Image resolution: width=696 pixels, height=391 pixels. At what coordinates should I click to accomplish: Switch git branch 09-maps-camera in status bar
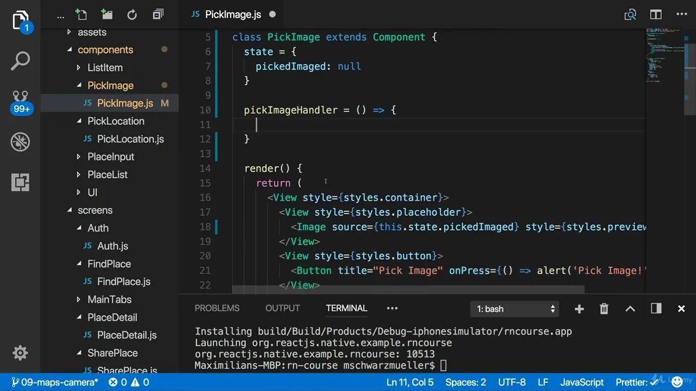coord(54,382)
